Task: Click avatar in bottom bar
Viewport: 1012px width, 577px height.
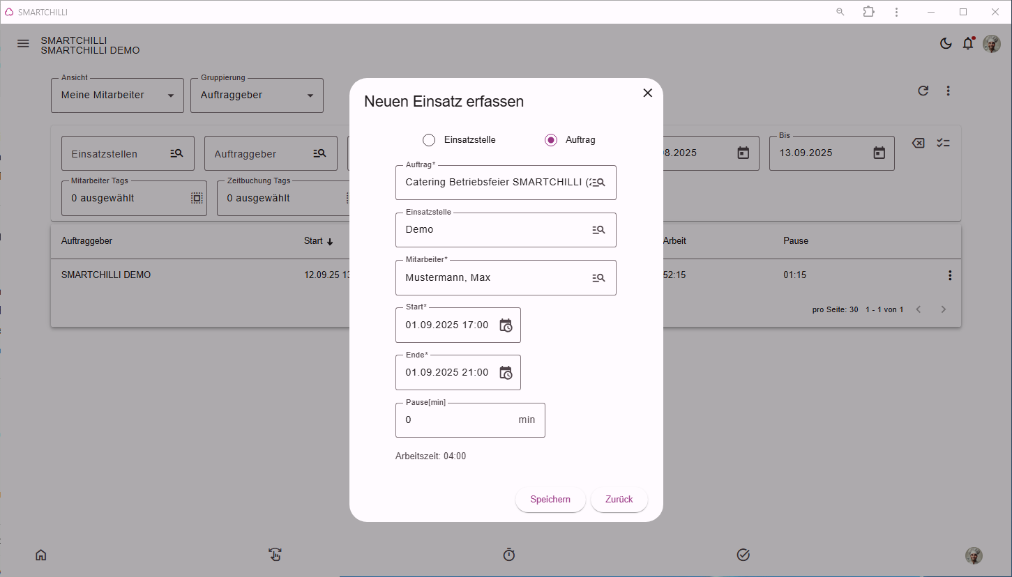Action: 974,555
